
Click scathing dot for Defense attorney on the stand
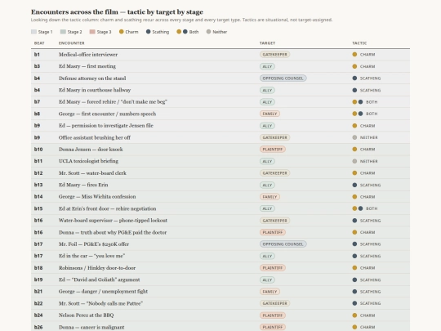pos(354,78)
